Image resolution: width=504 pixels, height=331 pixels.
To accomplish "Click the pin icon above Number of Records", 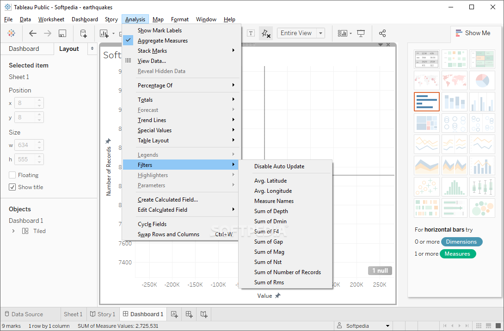I will [108, 141].
